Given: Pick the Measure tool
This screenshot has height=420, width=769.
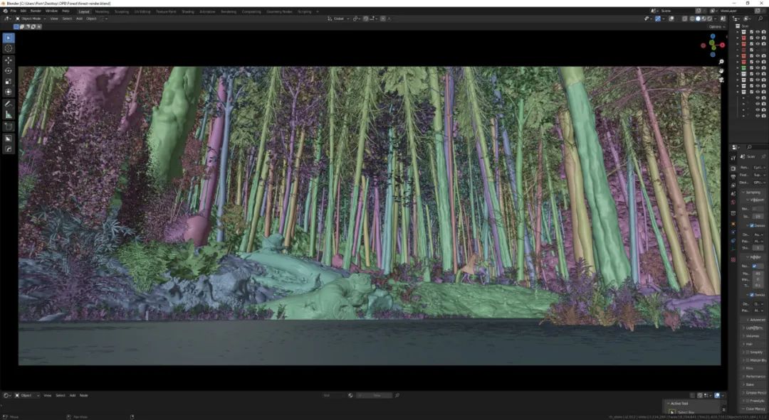Looking at the screenshot, I should click(9, 114).
